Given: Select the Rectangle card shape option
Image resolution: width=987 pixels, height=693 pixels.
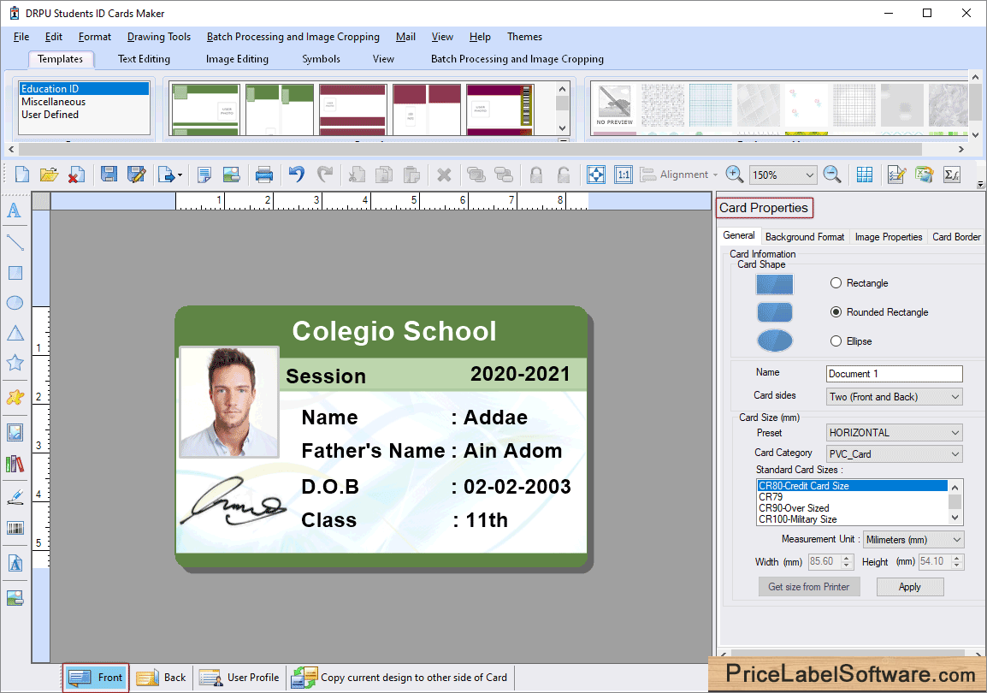Looking at the screenshot, I should point(836,283).
